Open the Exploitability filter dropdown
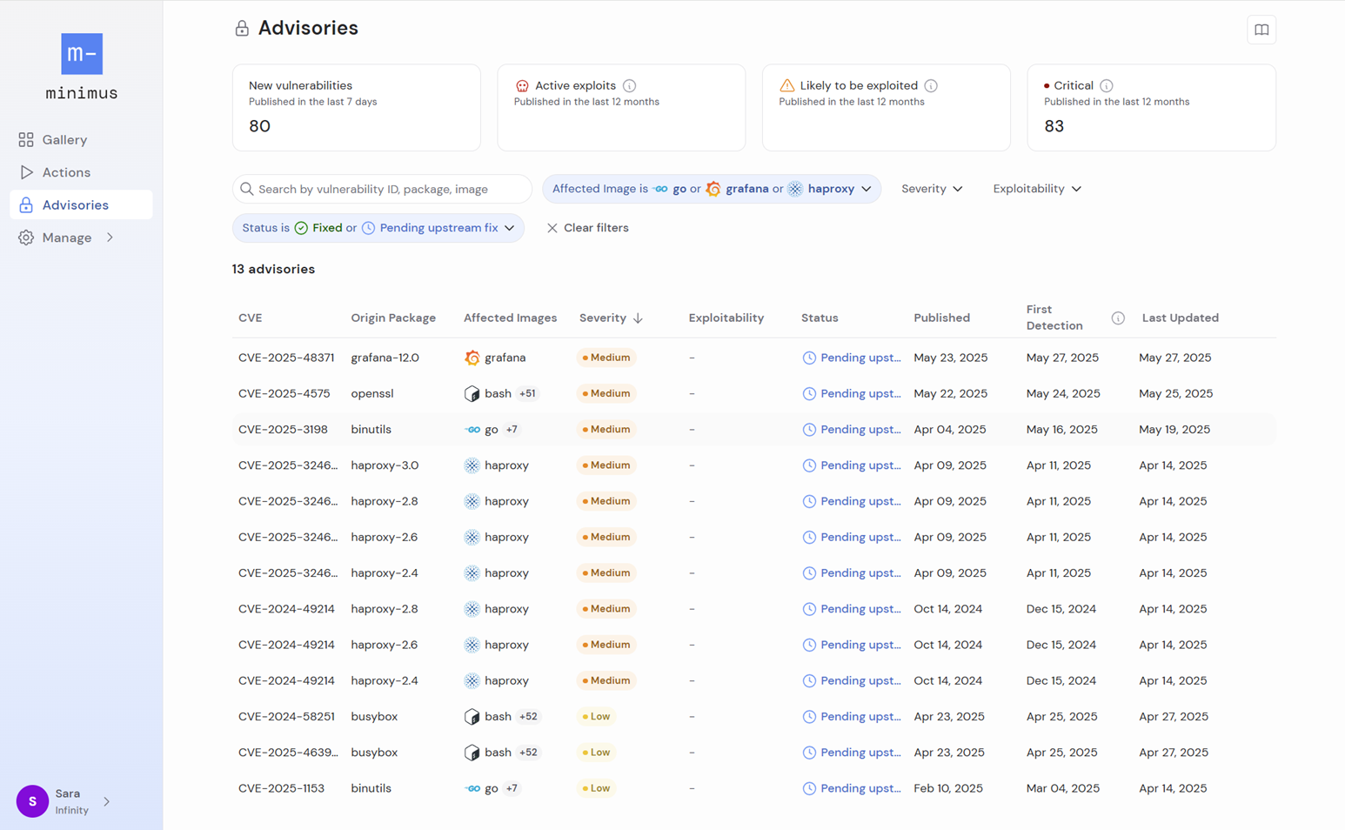The image size is (1345, 830). (1037, 189)
